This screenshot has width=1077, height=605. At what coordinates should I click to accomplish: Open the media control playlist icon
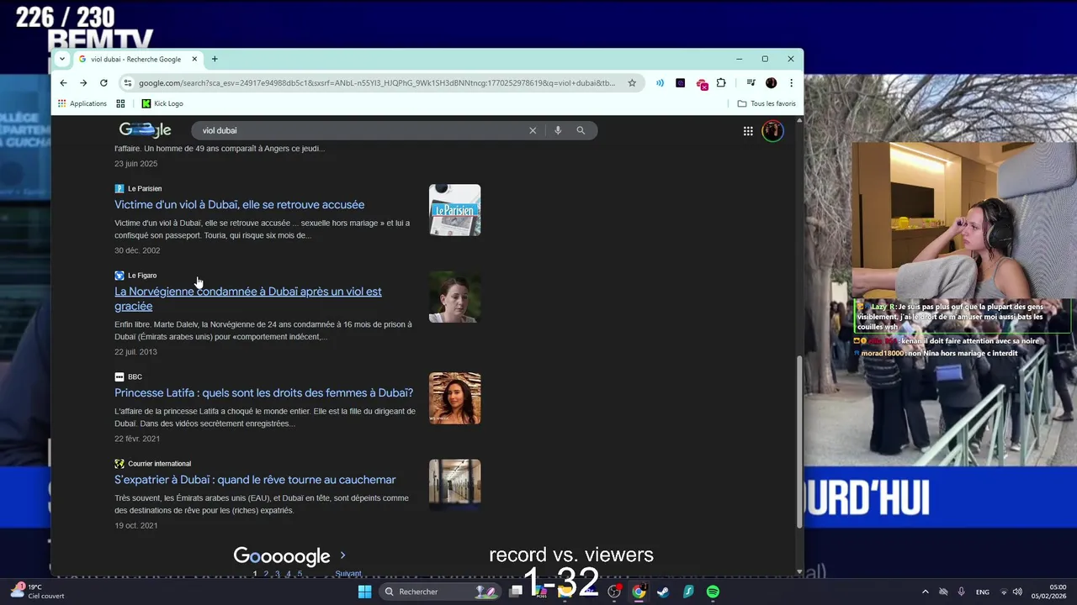click(751, 83)
